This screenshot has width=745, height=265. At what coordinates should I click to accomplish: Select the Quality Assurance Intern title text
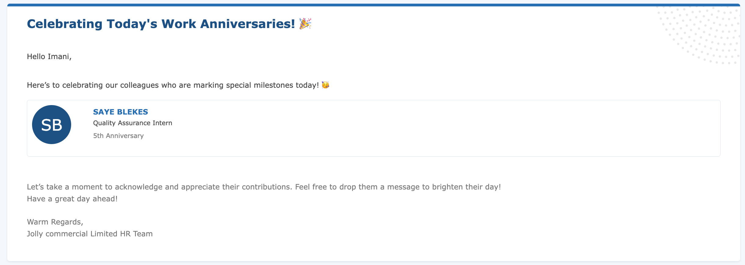point(133,123)
